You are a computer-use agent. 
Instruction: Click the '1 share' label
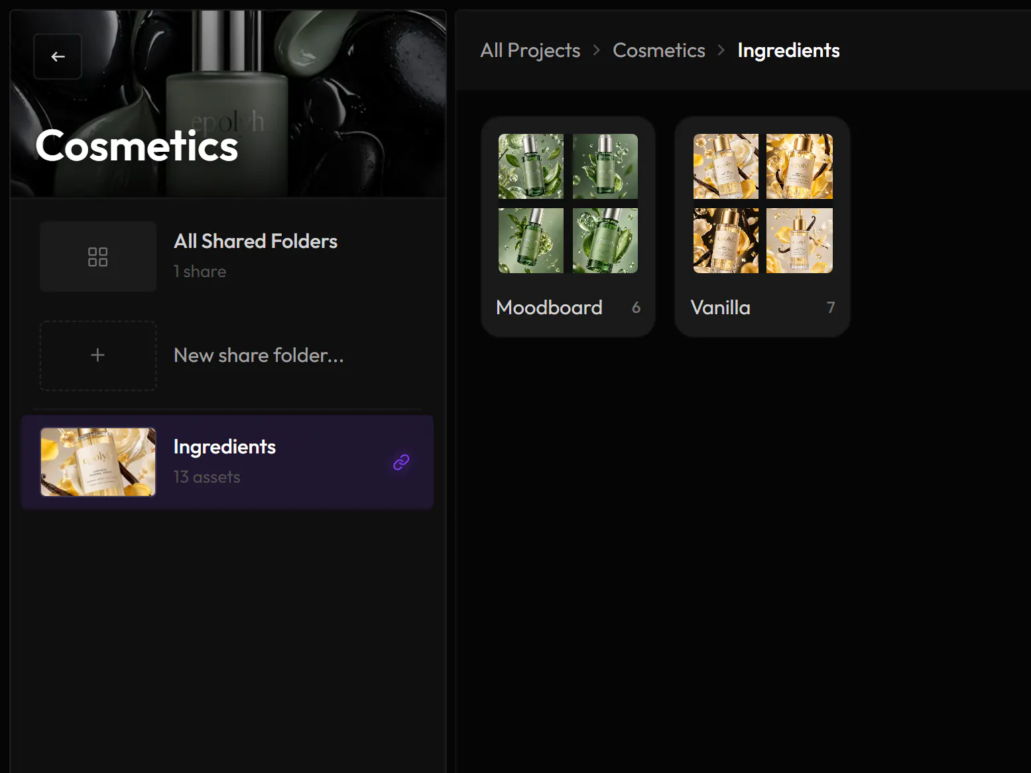[200, 272]
